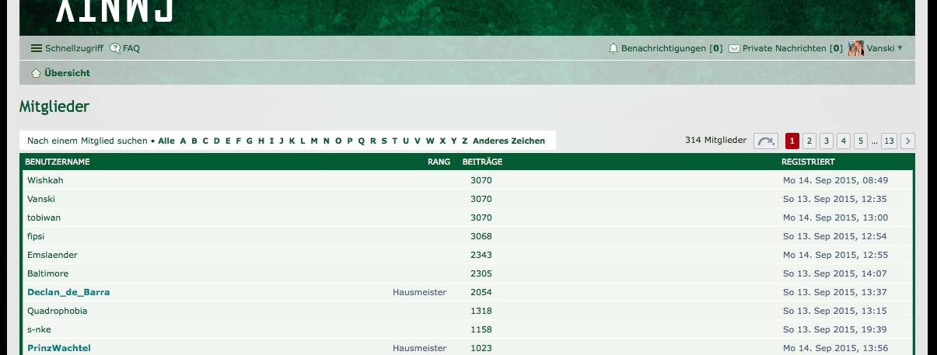Viewport: 937px width, 355px height.
Task: Open Declan_de_Barra member profile
Action: coord(68,292)
